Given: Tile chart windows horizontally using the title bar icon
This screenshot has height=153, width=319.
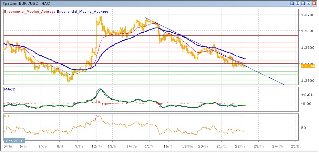Looking at the screenshot, I should pos(303,3).
